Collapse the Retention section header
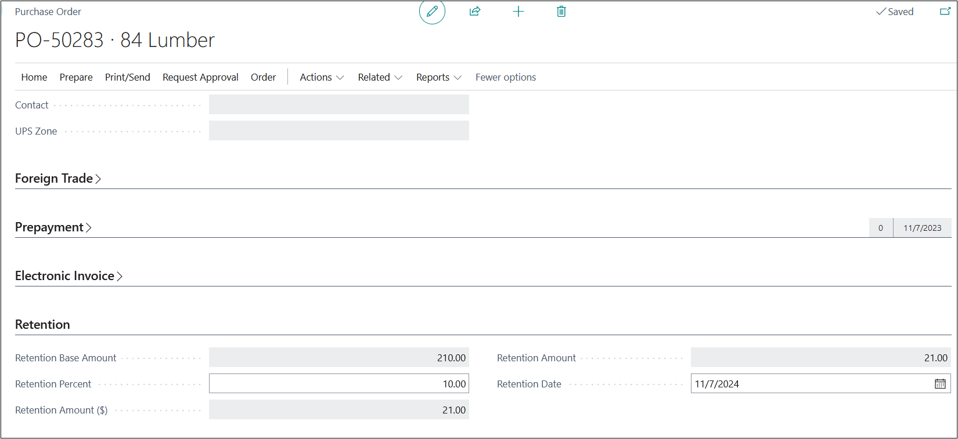 [x=42, y=325]
